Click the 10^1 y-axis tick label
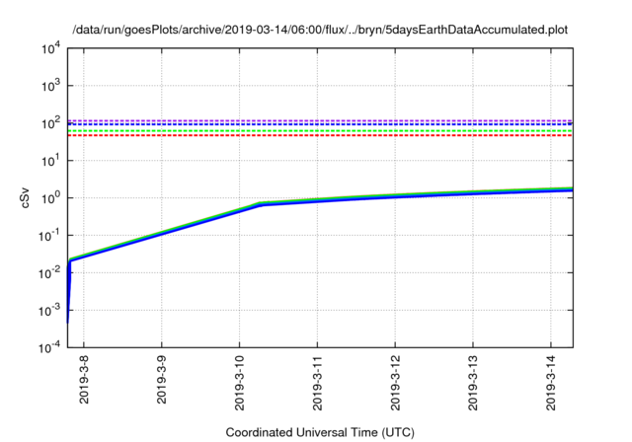The width and height of the screenshot is (632, 442). (50, 161)
